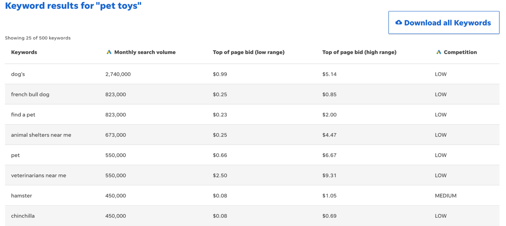
Task: Click the veterinarians near me volume 550,000
Action: [115, 175]
